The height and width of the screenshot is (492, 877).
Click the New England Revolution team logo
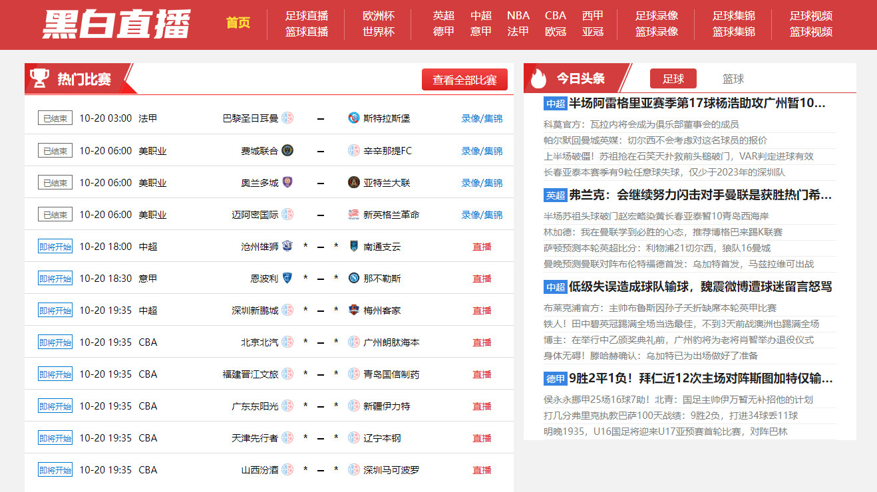click(354, 214)
